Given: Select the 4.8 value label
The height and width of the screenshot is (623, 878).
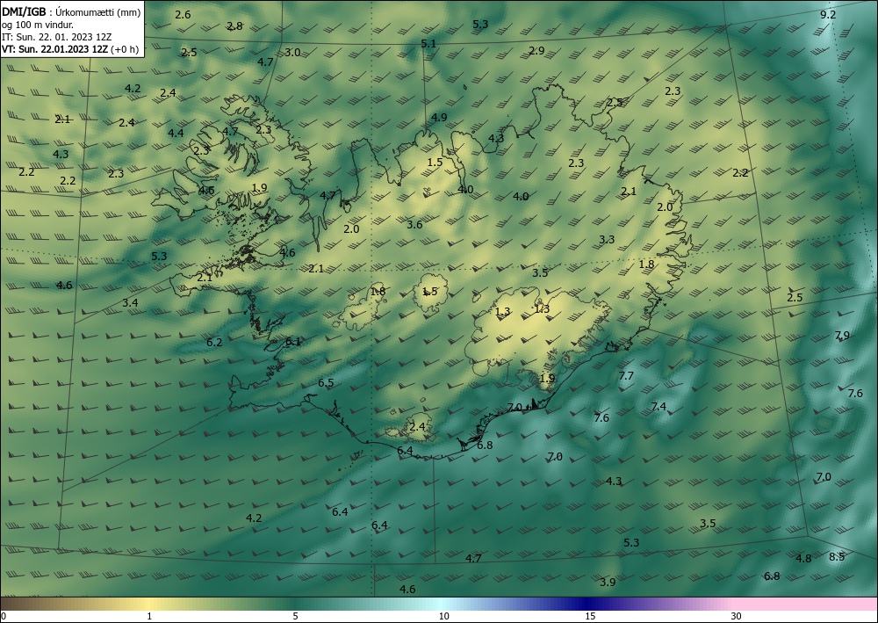Looking at the screenshot, I should tap(803, 558).
